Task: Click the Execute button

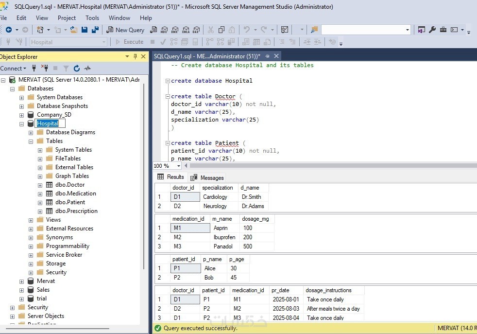Action: click(129, 42)
